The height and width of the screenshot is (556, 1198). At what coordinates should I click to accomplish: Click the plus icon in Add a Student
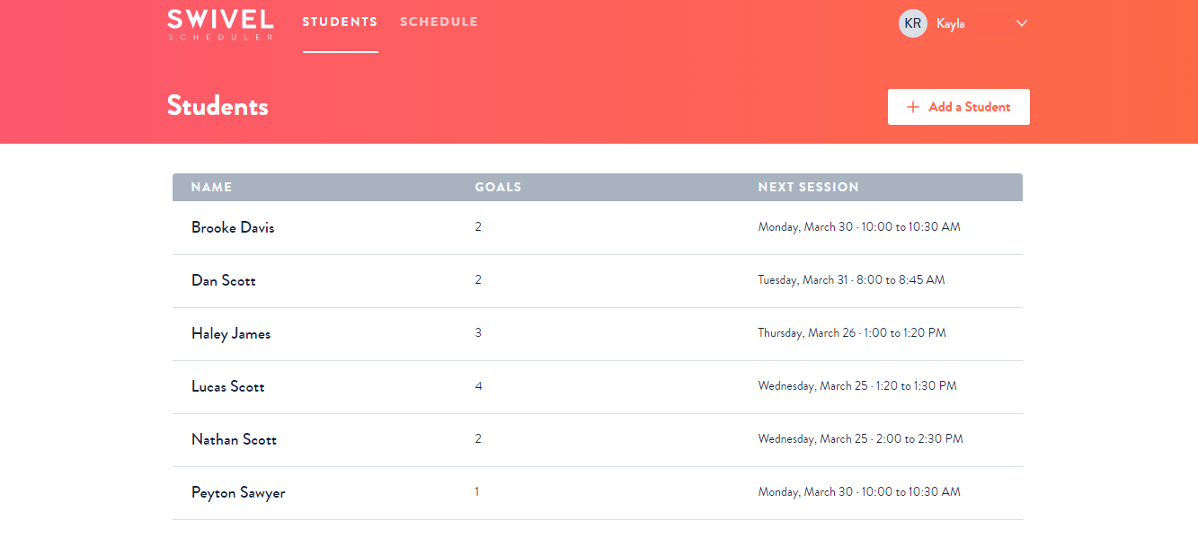pyautogui.click(x=913, y=107)
